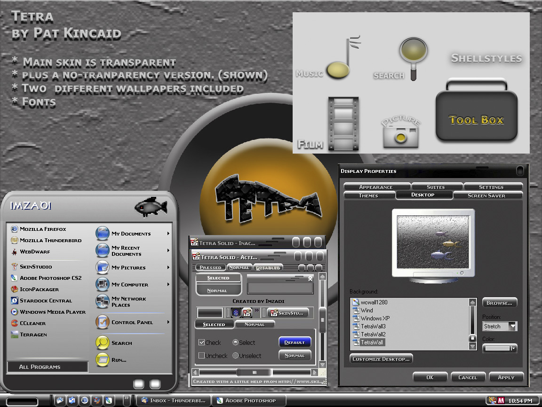Choose the Unselect radio button
542x407 pixels.
tap(235, 356)
